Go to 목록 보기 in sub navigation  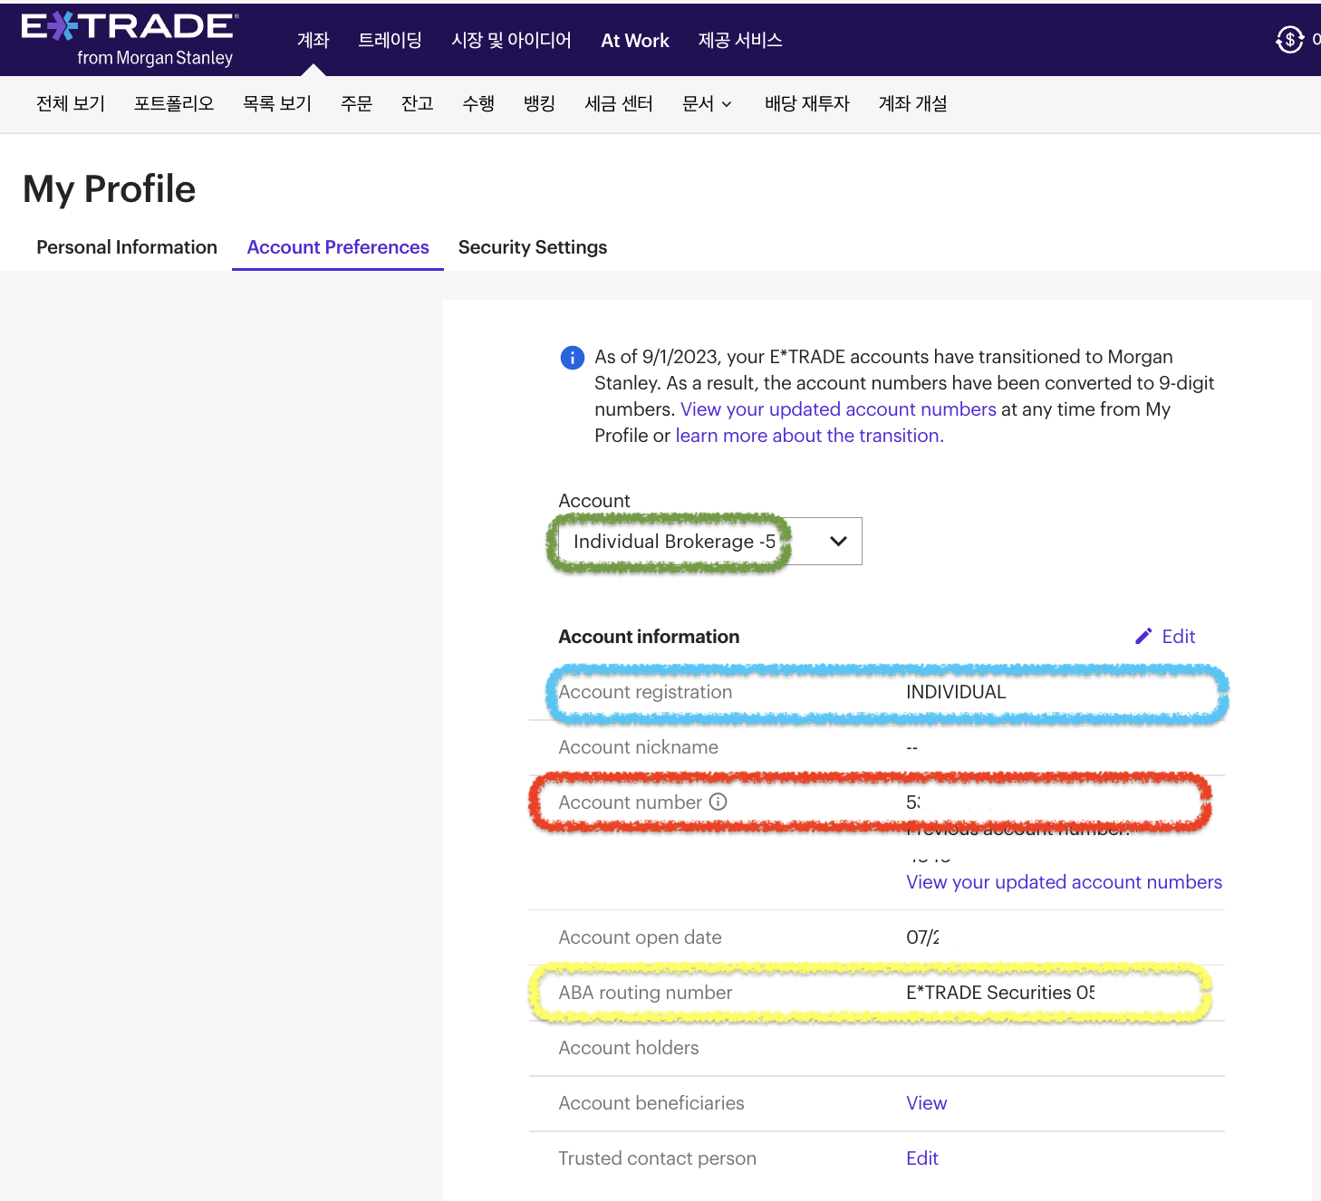click(x=277, y=103)
